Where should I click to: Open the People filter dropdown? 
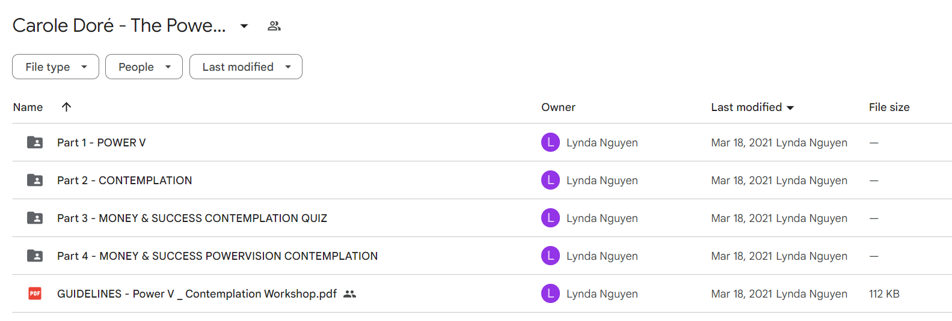[144, 67]
